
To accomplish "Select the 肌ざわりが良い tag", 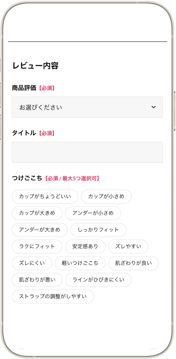I will [134, 263].
